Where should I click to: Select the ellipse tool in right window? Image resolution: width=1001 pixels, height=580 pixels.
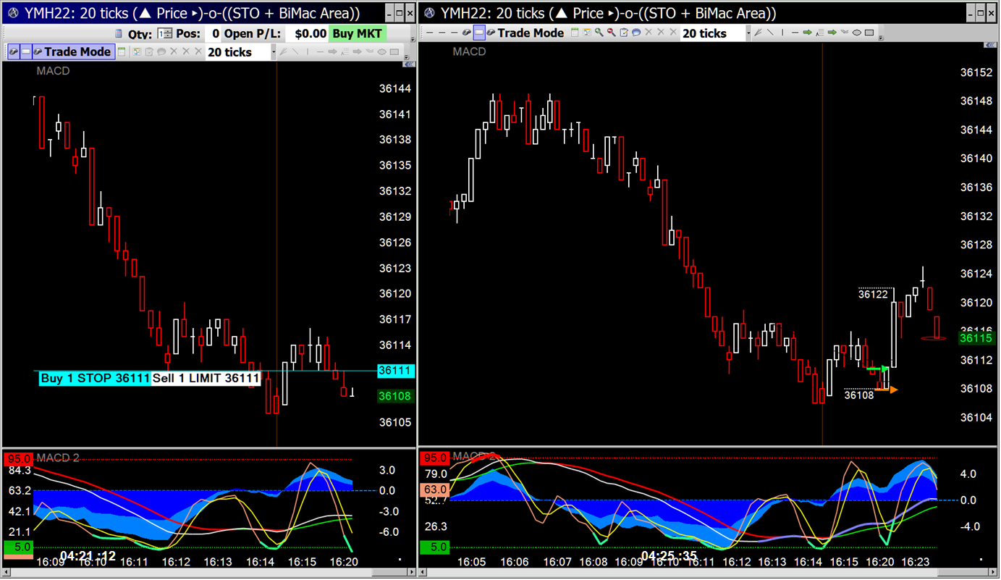pyautogui.click(x=857, y=33)
